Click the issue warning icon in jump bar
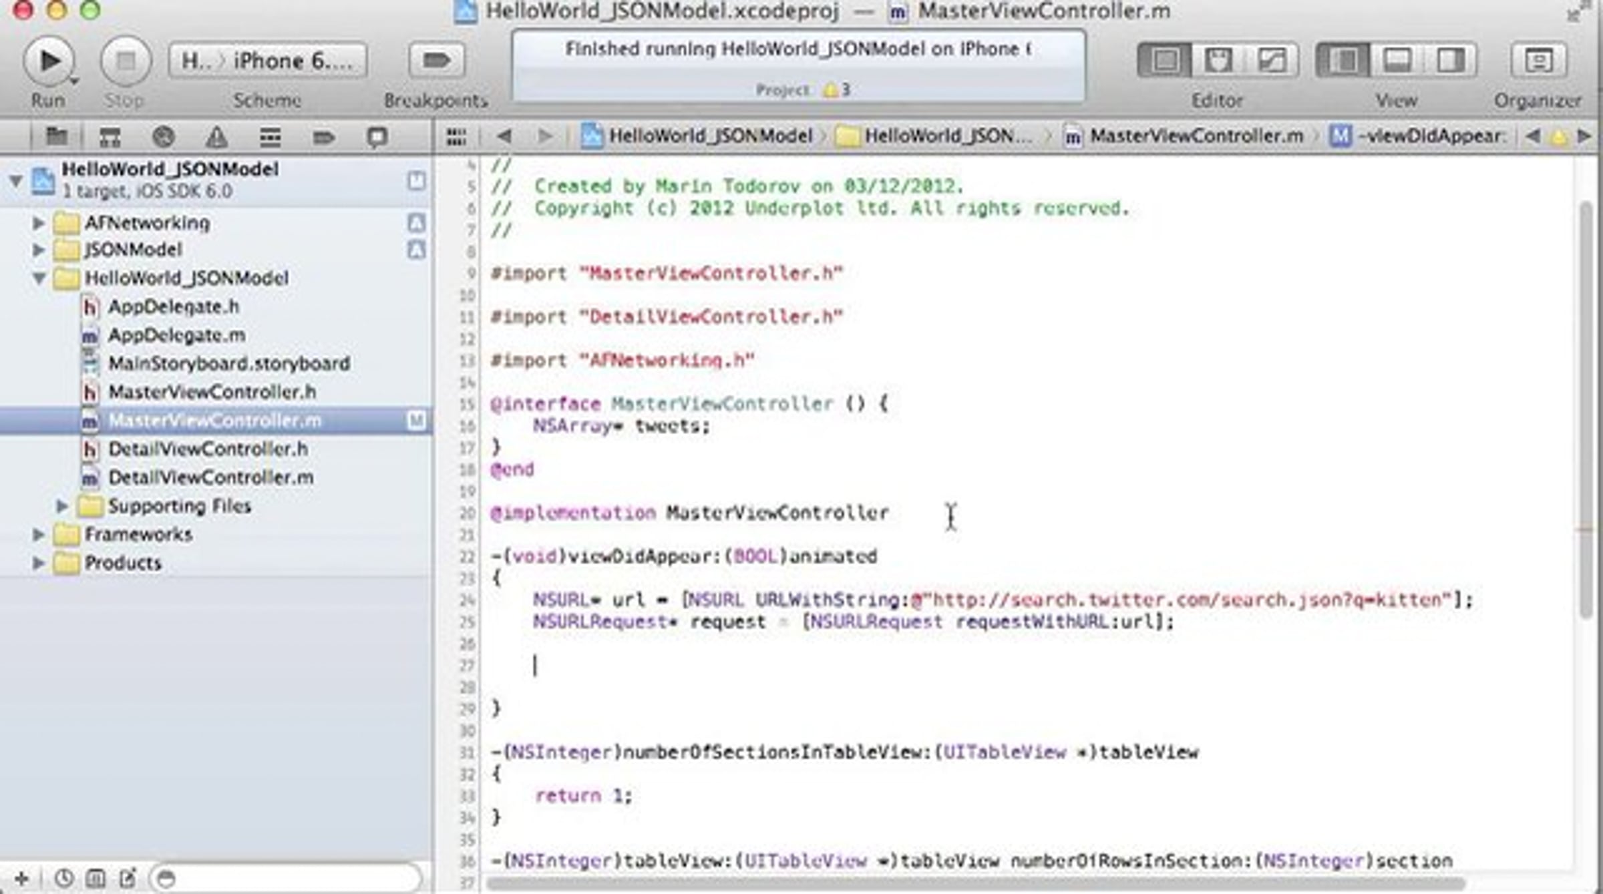The height and width of the screenshot is (894, 1603). (x=1558, y=137)
